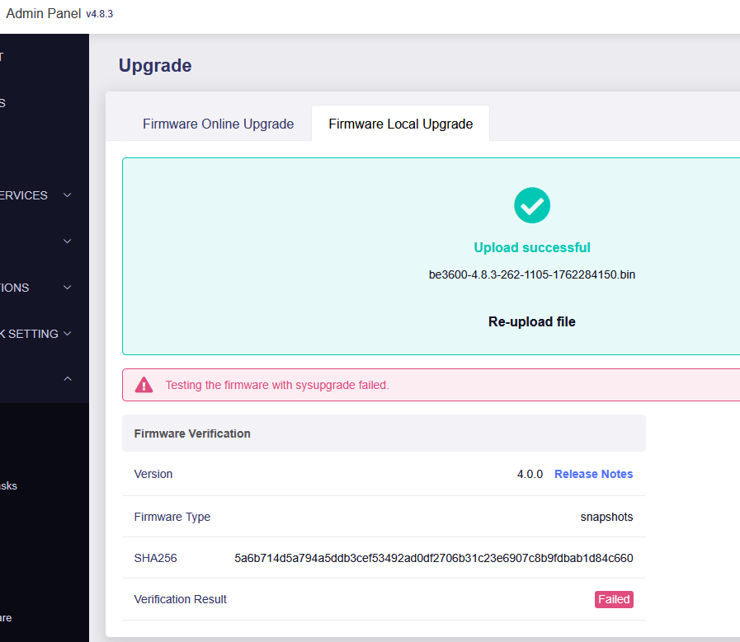740x642 pixels.
Task: Click the Upload successful text
Action: (531, 247)
